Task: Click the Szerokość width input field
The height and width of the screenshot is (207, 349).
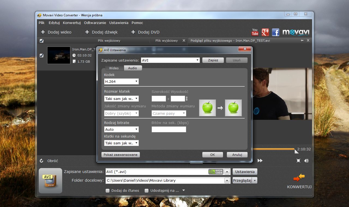Action: click(x=159, y=99)
